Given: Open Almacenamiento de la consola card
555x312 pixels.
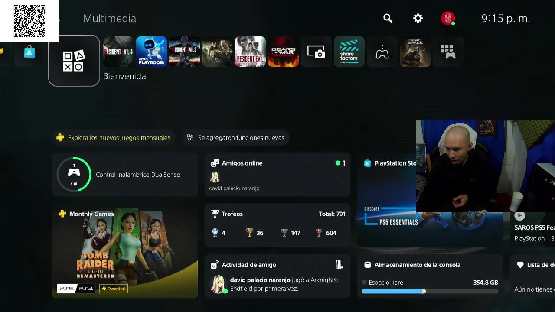Looking at the screenshot, I should tap(430, 276).
